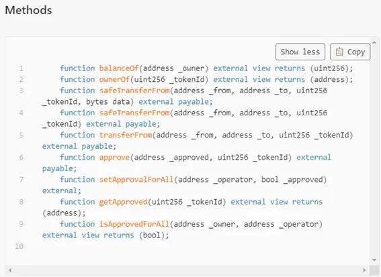381x277 pixels.
Task: Click line number 9
Action: tap(21, 225)
